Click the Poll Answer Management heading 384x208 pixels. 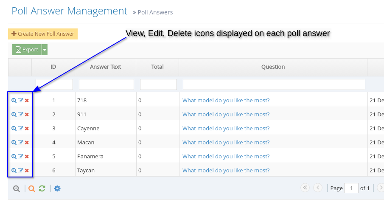point(70,11)
